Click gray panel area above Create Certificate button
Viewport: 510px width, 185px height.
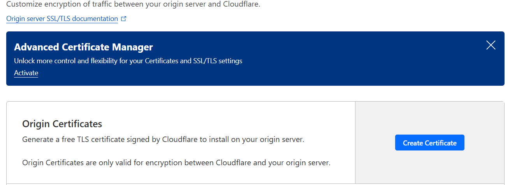tap(429, 116)
